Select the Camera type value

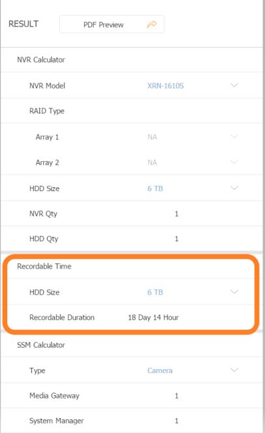pyautogui.click(x=160, y=370)
